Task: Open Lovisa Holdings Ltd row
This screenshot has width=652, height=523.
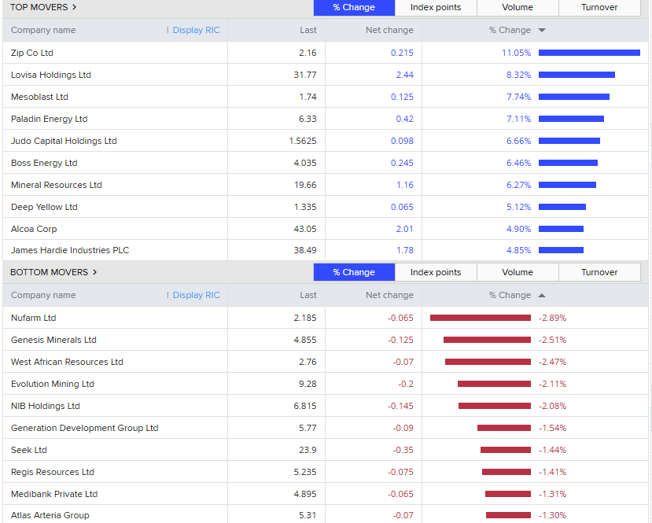Action: pos(325,75)
